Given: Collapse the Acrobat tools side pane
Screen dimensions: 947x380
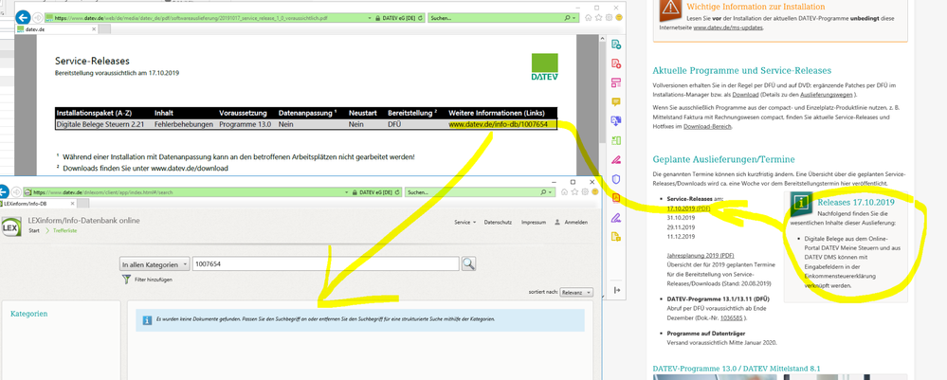Looking at the screenshot, I should [x=616, y=290].
